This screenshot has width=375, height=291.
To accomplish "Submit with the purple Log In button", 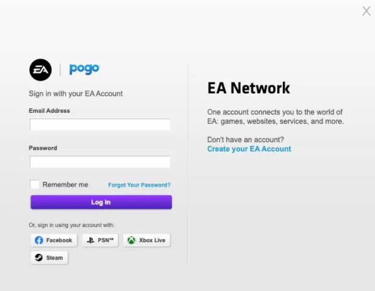I will (101, 202).
